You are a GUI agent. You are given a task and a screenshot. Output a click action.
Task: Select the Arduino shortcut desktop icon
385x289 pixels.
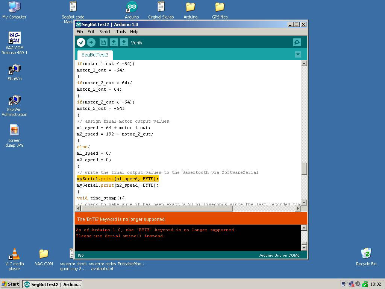point(132,10)
